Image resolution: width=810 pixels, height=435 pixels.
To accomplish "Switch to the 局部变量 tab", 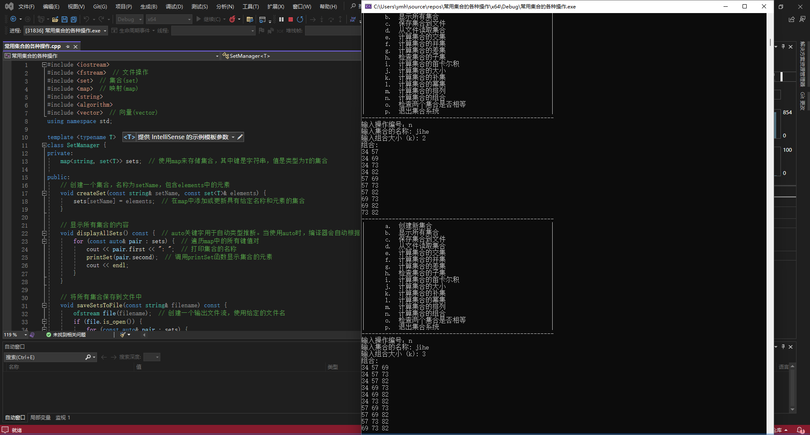I will (40, 418).
